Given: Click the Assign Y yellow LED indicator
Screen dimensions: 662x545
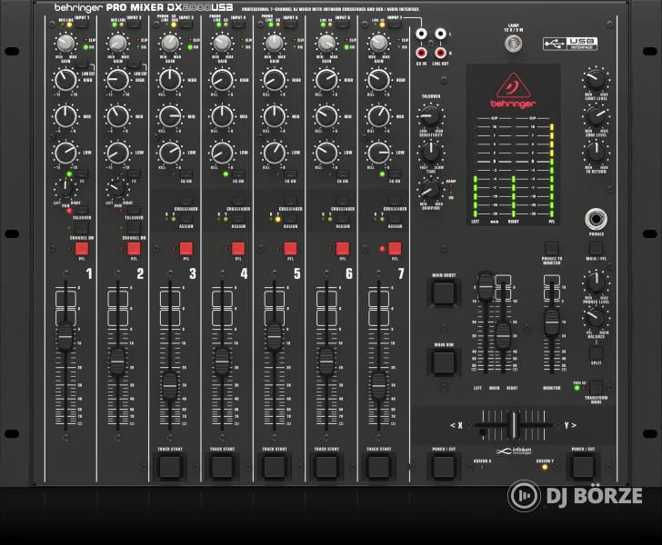Looking at the screenshot, I should click(545, 467).
